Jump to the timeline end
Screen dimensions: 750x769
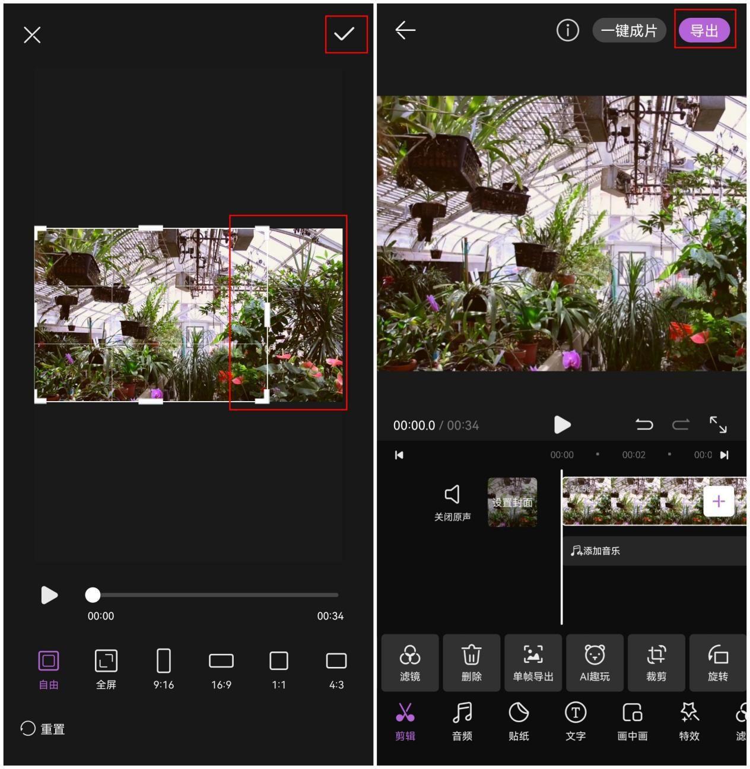[724, 455]
